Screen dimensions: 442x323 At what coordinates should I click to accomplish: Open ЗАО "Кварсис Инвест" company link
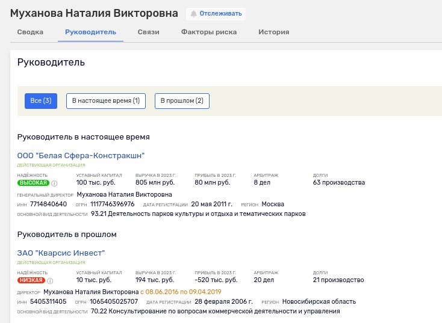tap(61, 253)
